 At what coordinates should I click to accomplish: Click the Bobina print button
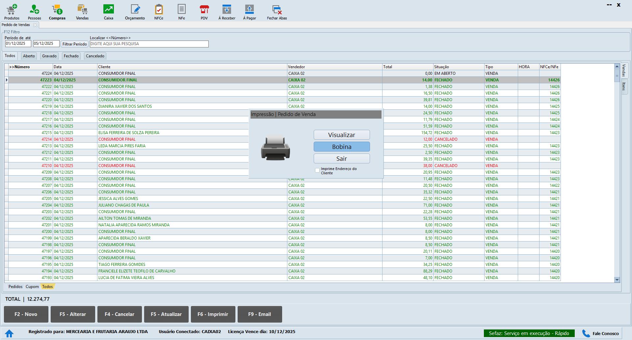coord(341,147)
